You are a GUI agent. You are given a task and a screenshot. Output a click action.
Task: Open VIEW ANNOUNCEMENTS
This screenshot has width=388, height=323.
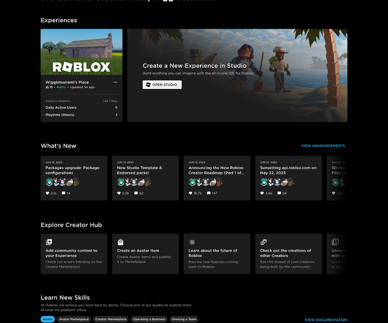(323, 146)
